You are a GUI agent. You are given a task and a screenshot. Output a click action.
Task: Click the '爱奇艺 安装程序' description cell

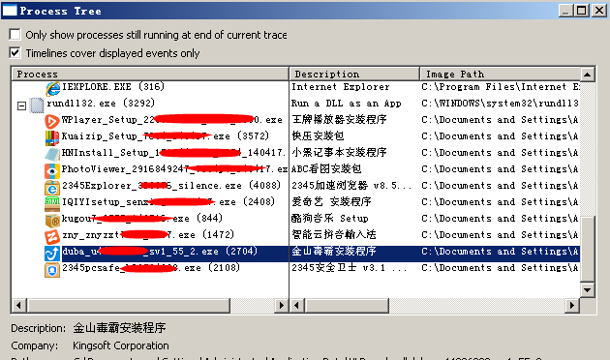point(331,201)
